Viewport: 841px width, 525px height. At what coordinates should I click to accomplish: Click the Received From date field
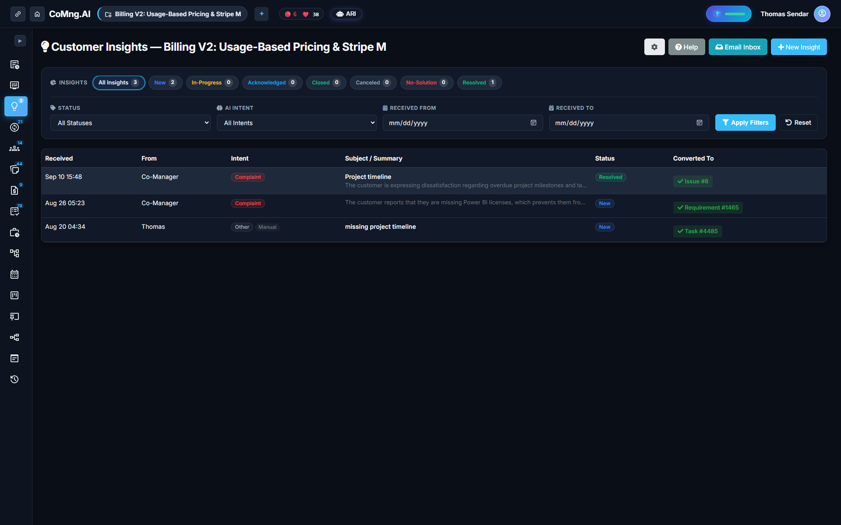[463, 123]
